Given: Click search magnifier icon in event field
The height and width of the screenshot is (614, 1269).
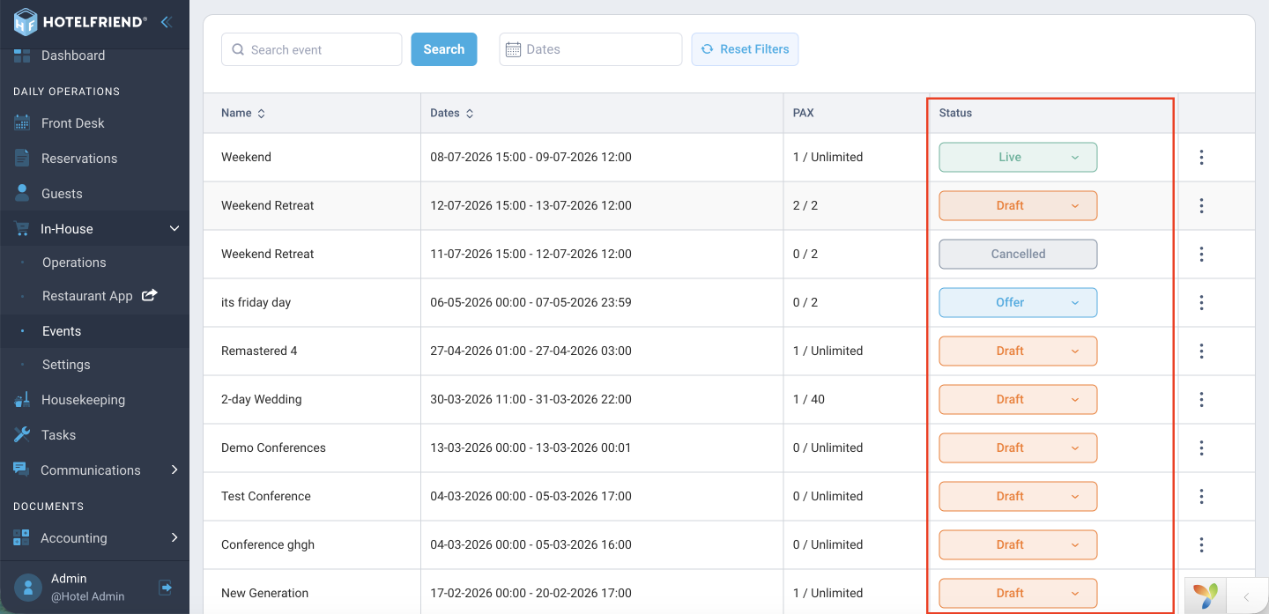Looking at the screenshot, I should click(x=238, y=49).
